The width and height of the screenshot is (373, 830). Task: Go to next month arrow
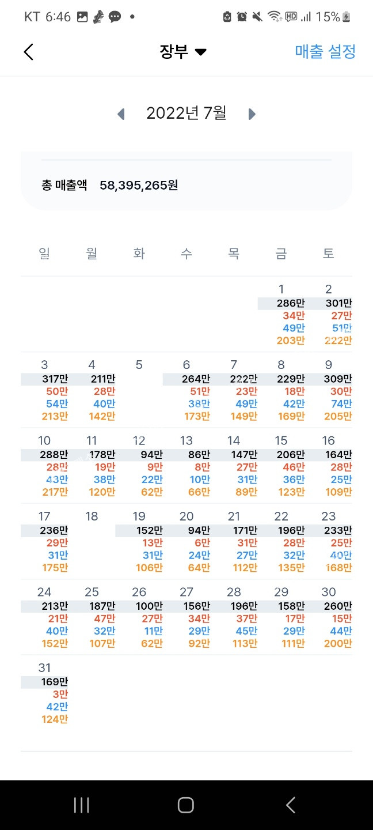click(252, 114)
